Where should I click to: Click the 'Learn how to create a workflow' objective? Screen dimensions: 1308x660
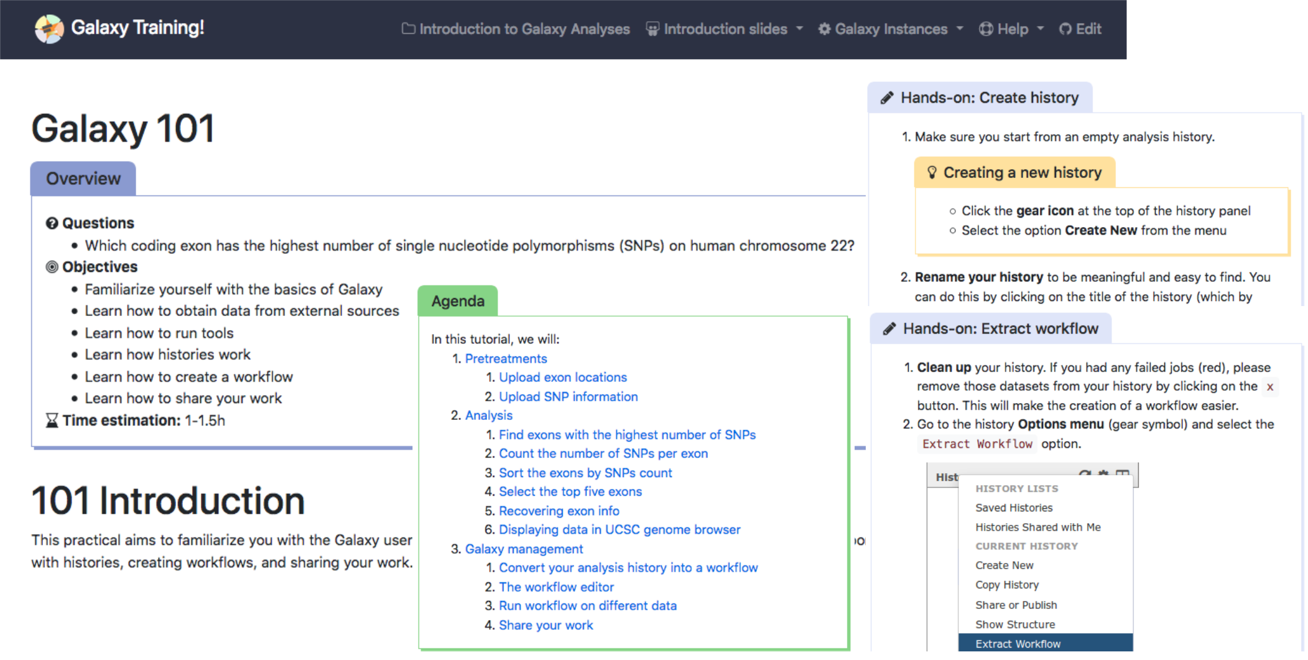tap(189, 377)
